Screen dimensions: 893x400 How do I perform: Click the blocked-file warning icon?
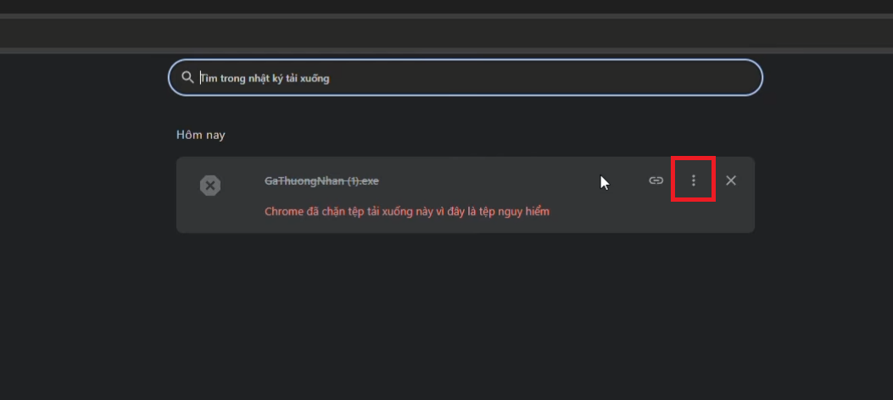[210, 186]
